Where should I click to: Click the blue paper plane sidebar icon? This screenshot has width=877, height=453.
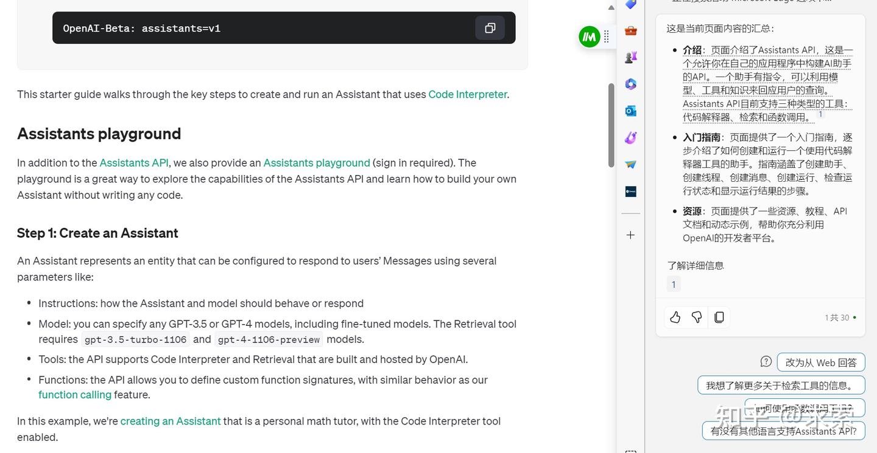[x=631, y=164]
